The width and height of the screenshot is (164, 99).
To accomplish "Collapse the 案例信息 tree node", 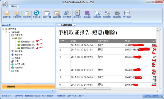I will coord(4,29).
